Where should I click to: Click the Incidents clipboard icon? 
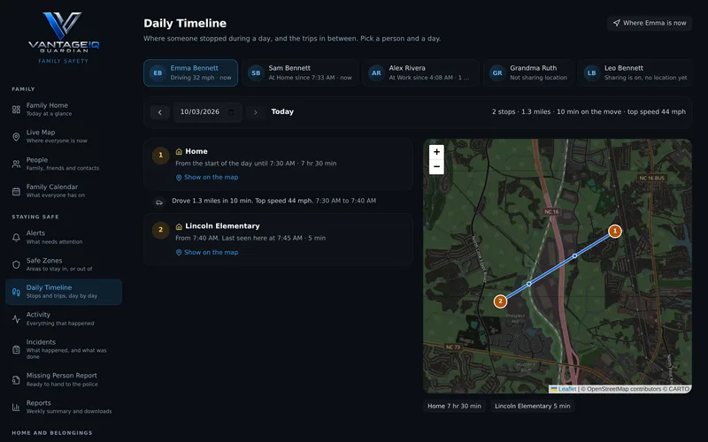(16, 349)
